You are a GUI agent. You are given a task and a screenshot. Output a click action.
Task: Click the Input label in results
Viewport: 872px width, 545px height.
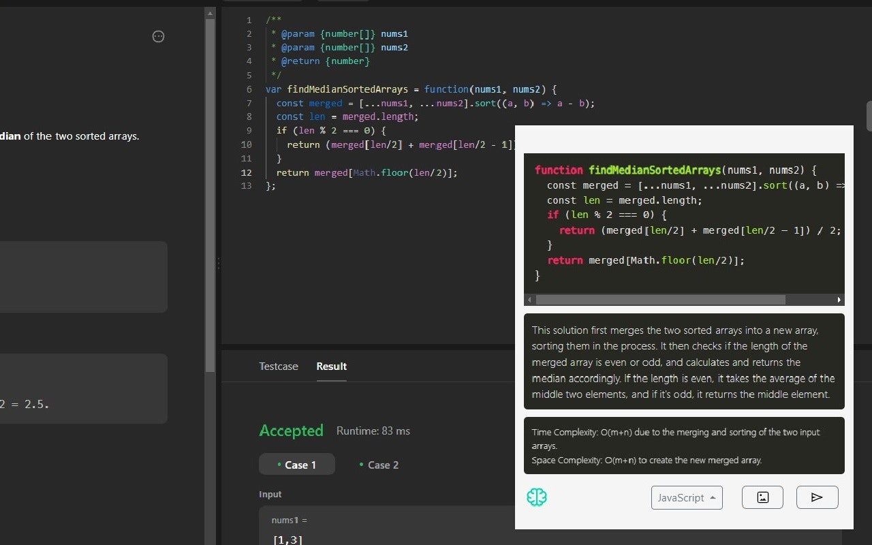(270, 494)
